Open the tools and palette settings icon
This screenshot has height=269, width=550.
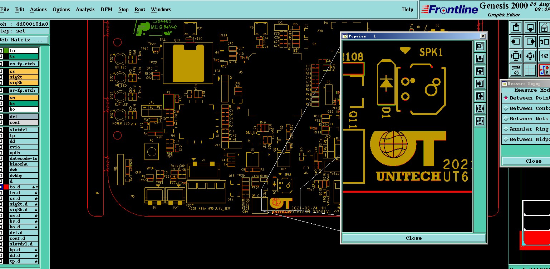[516, 70]
